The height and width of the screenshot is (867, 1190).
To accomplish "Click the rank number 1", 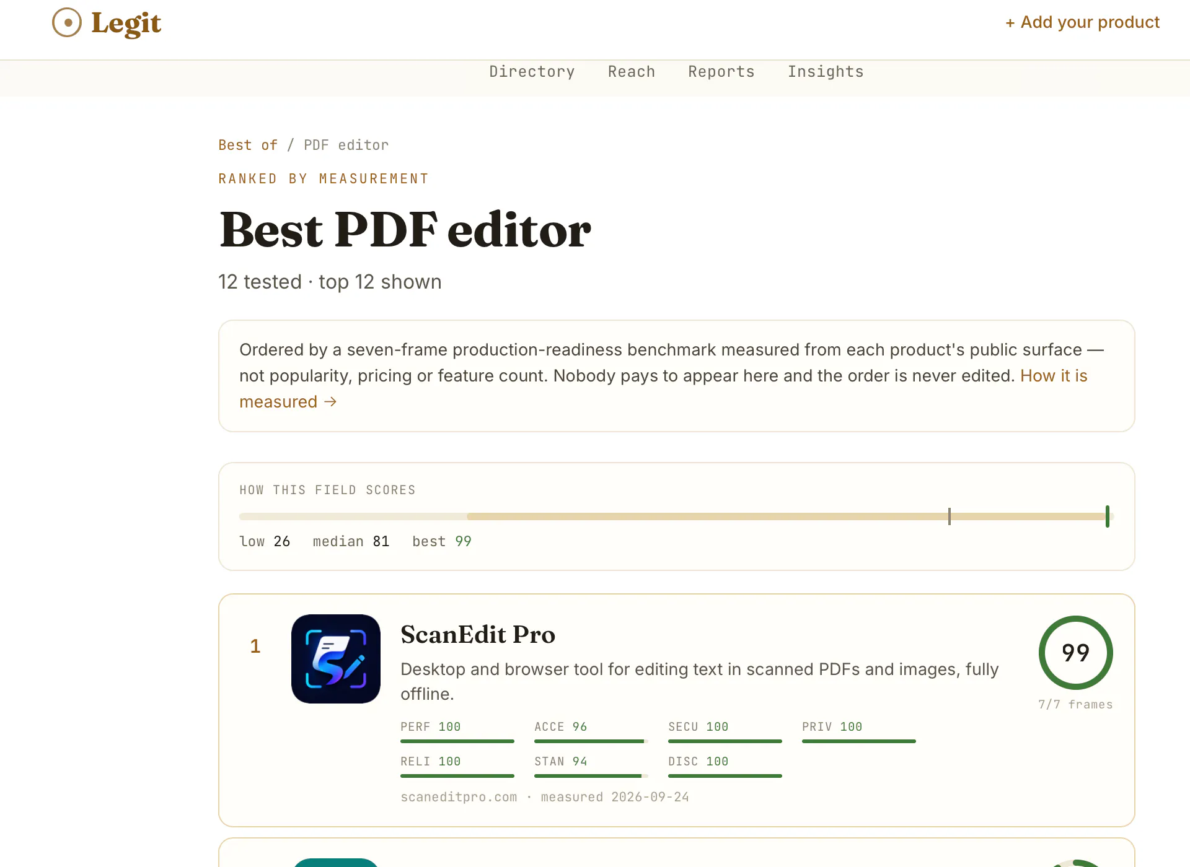I will (255, 646).
